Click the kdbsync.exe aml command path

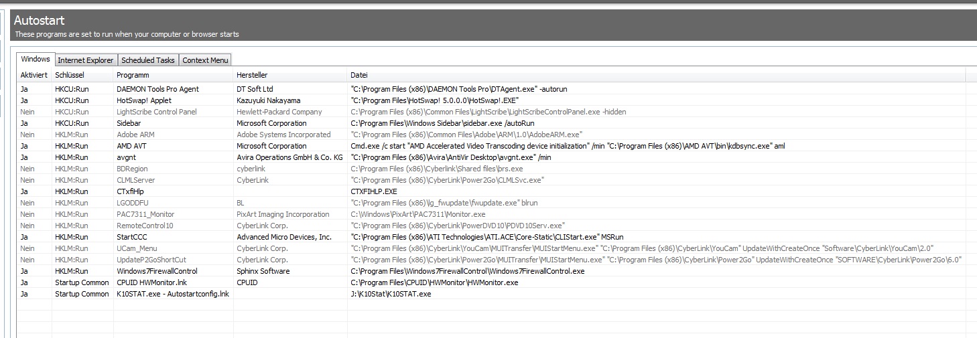[568, 146]
